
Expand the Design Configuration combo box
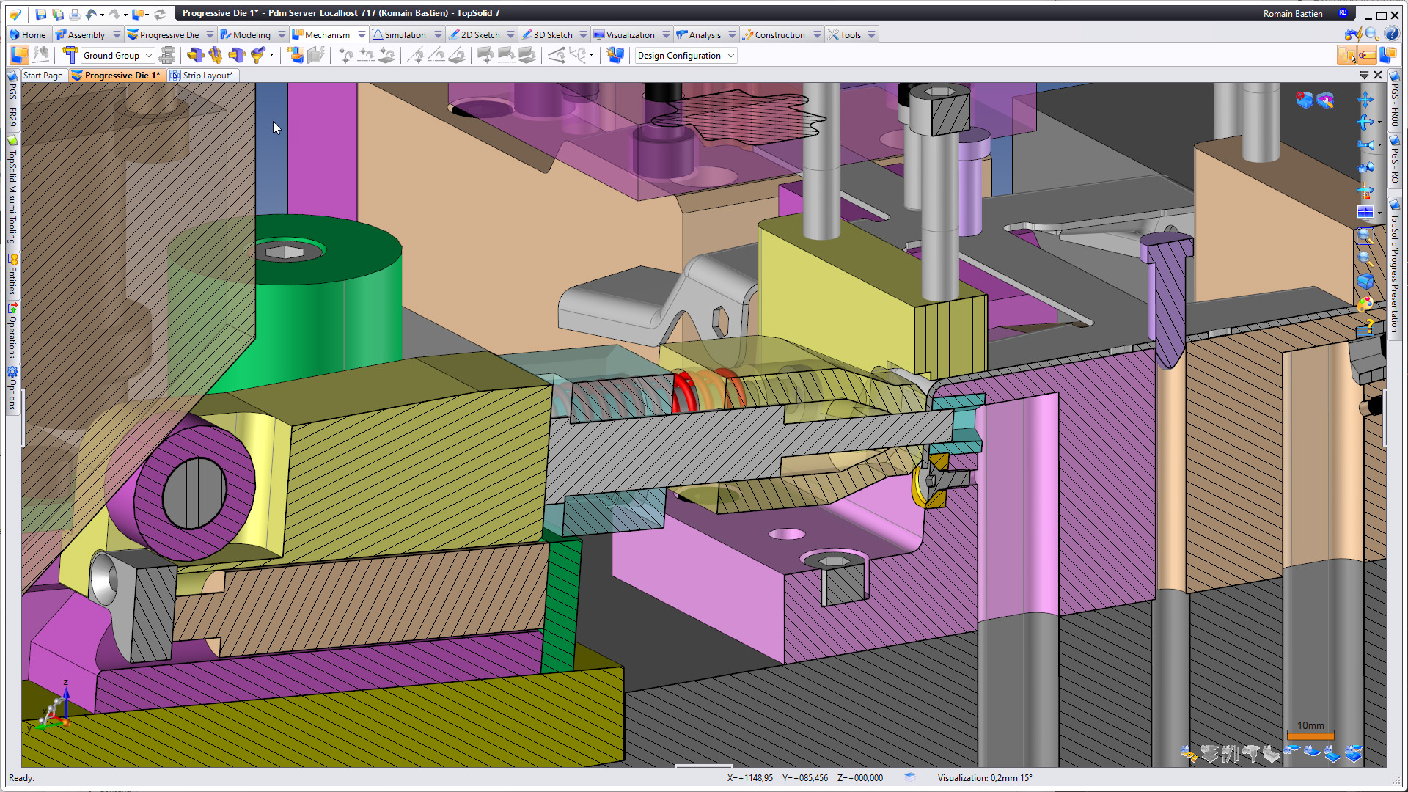(x=731, y=56)
